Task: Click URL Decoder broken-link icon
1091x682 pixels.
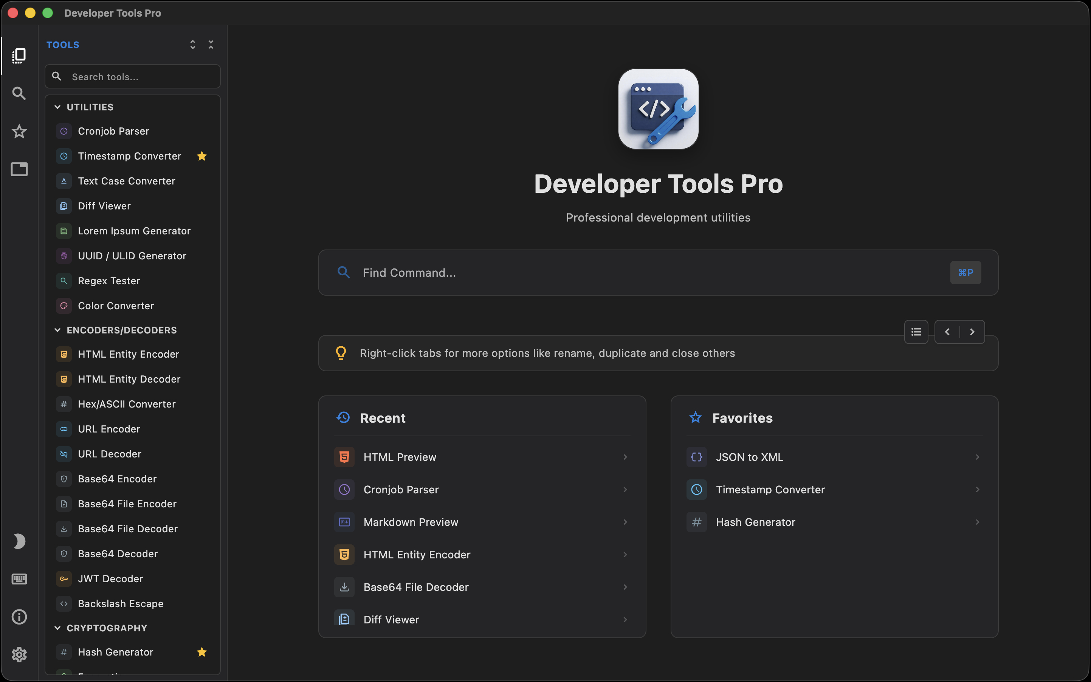Action: pyautogui.click(x=64, y=454)
